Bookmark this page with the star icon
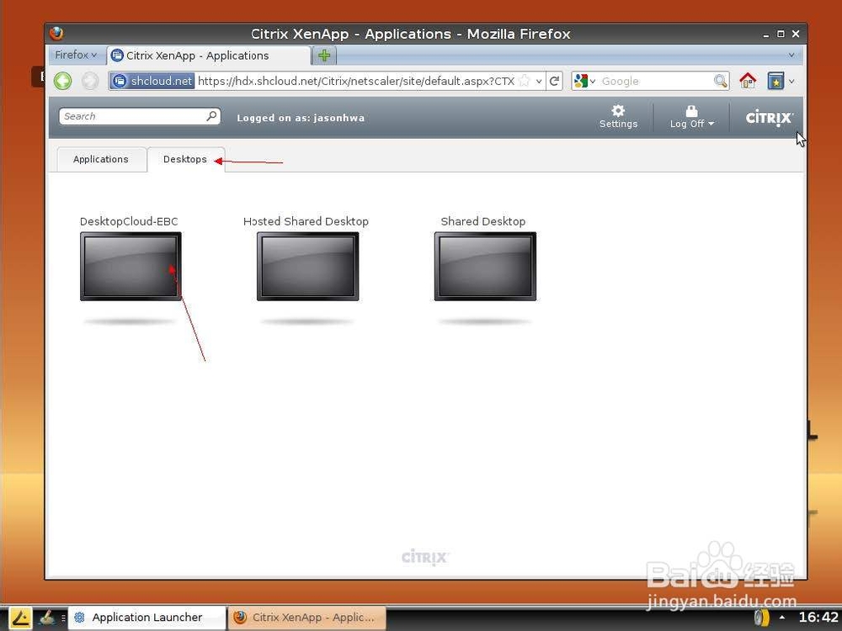Screen dimensions: 842x631 [525, 81]
